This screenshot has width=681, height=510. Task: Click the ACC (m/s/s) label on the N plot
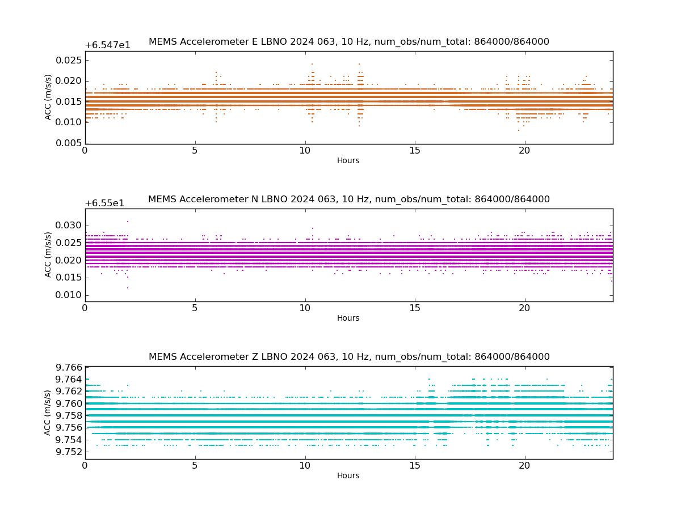[48, 254]
